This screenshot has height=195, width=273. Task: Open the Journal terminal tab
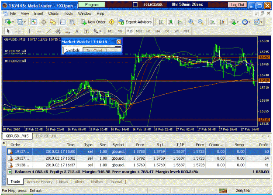point(116,182)
